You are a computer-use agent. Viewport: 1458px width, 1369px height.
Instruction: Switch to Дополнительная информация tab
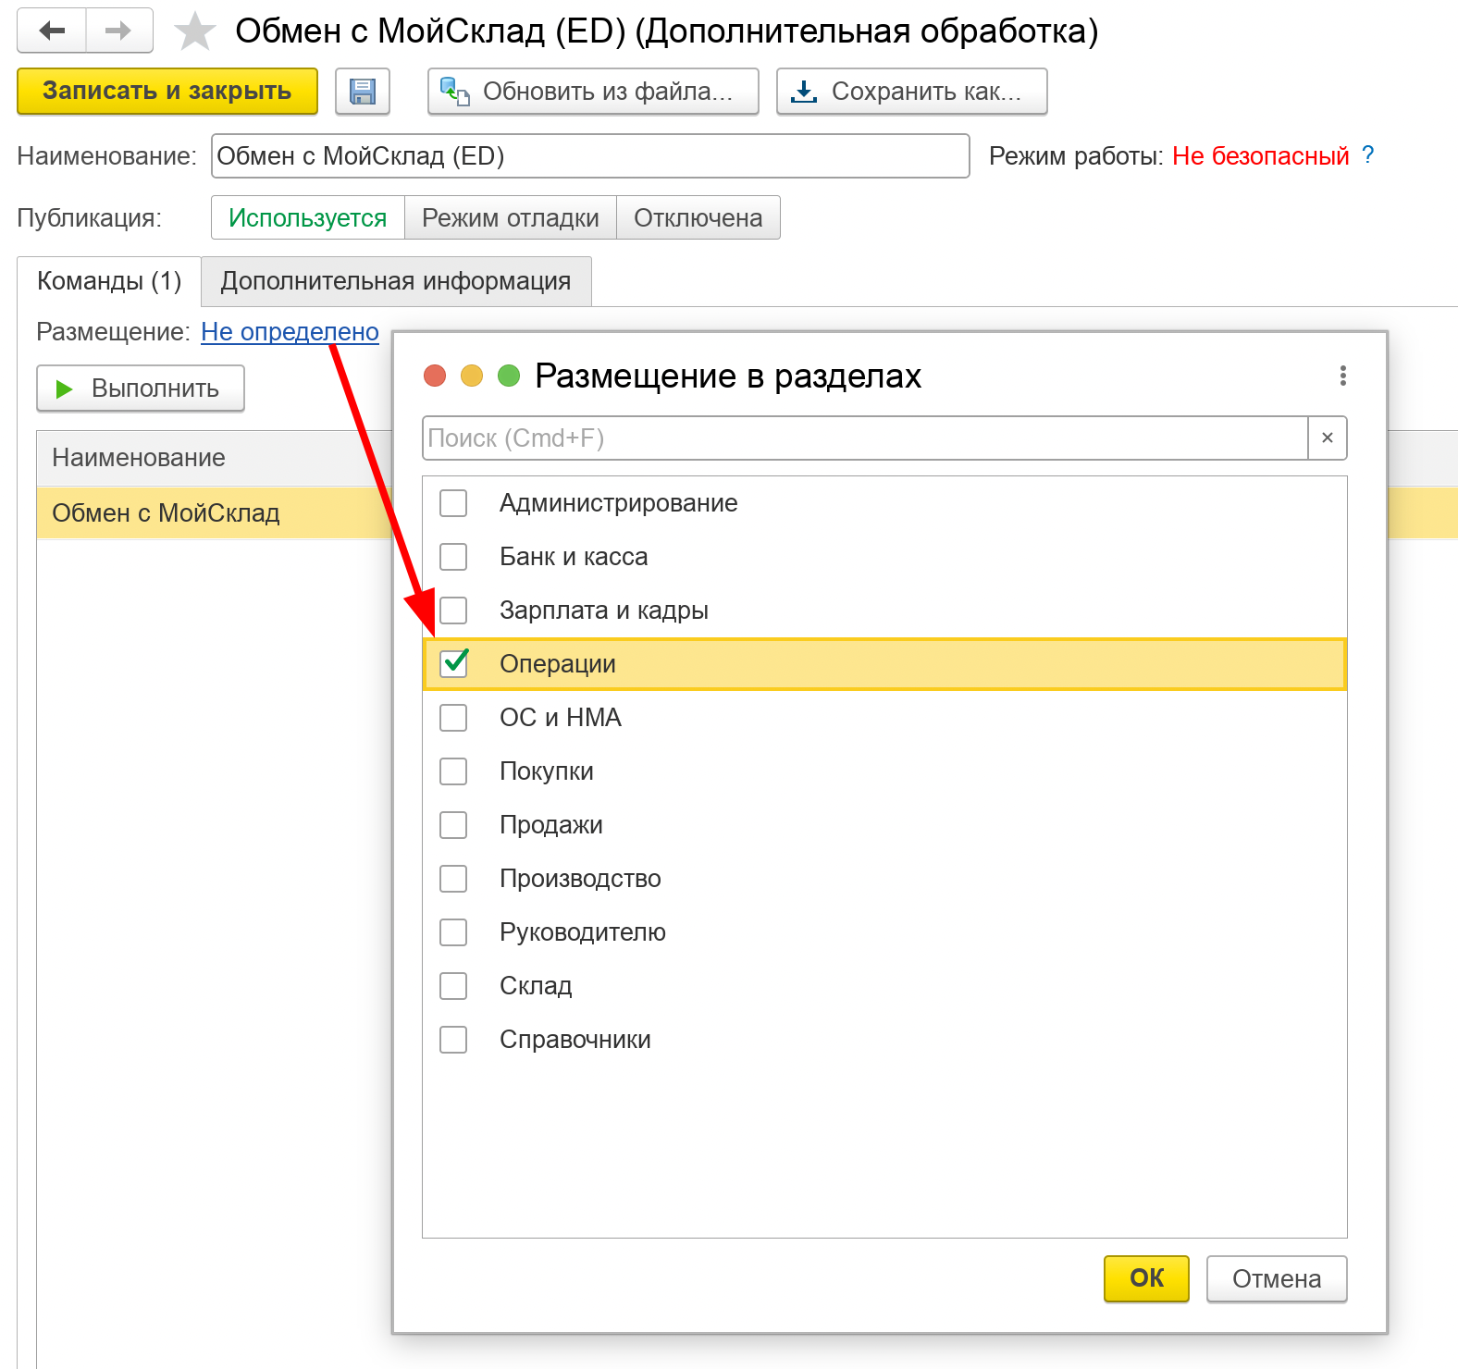click(x=396, y=281)
